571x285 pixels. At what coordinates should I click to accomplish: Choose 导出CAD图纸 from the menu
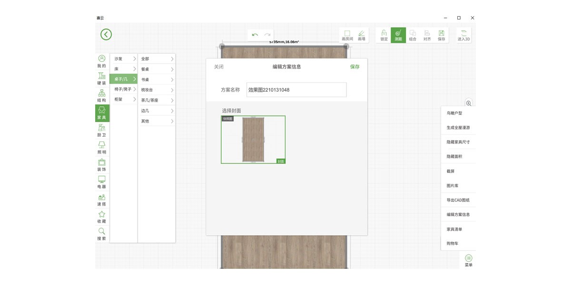[x=458, y=200]
